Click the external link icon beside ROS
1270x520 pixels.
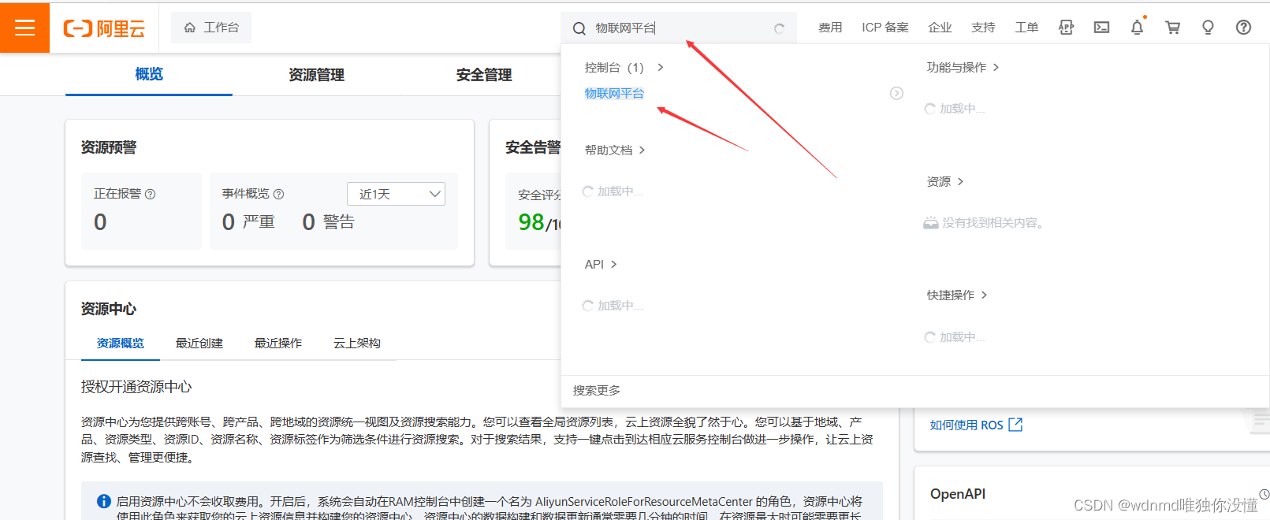tap(1015, 425)
